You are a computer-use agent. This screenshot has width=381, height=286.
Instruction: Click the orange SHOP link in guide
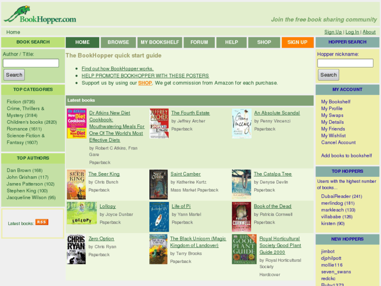pos(145,83)
